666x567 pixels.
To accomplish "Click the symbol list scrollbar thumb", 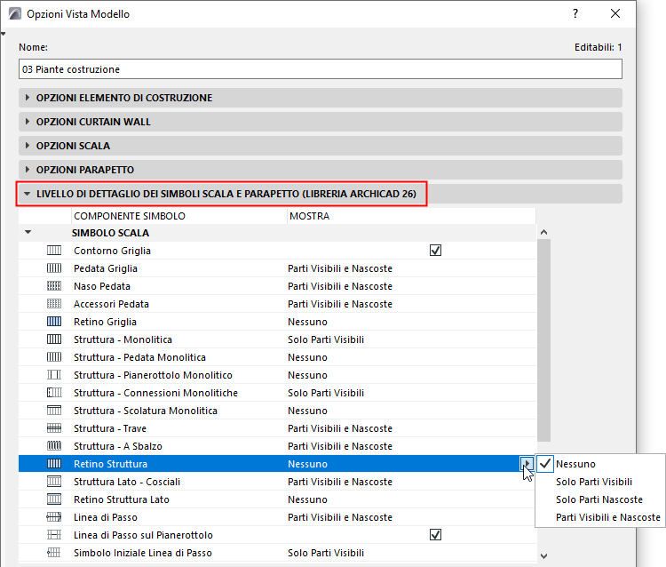I will point(543,340).
